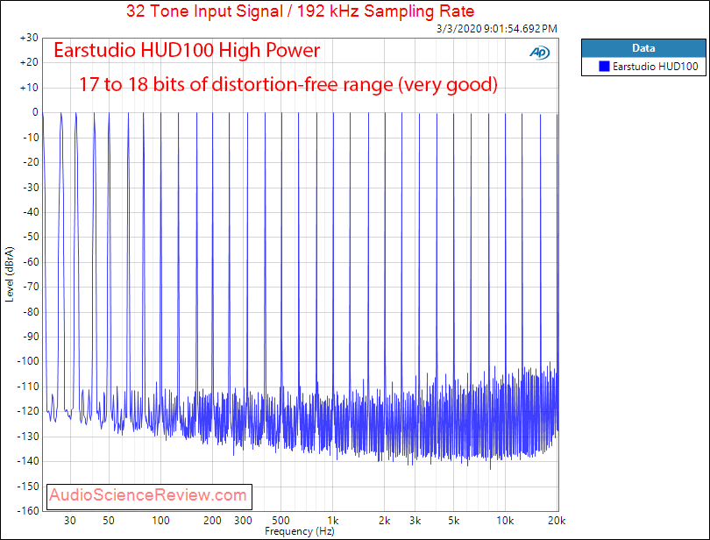Click the 10k frequency tick label

(505, 521)
